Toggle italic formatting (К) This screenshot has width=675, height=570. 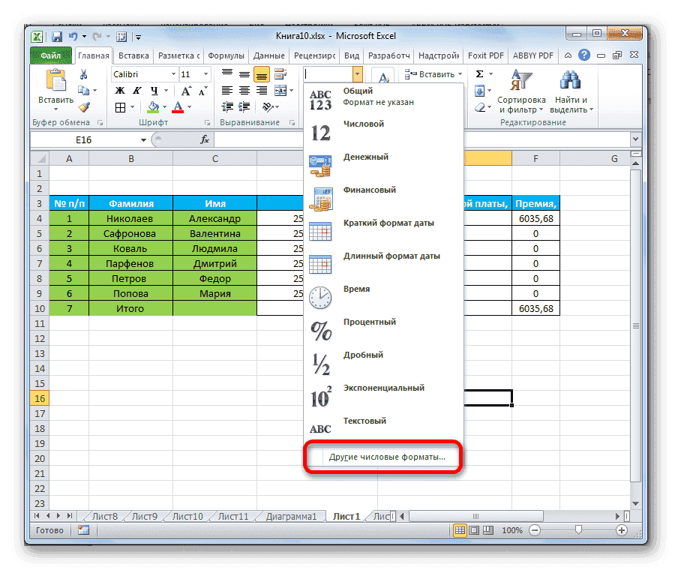137,91
